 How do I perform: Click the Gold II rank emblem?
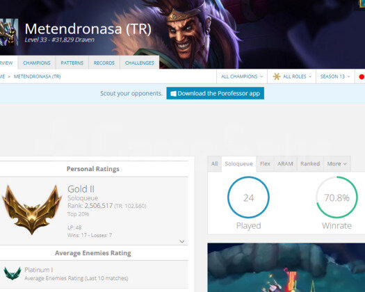point(32,209)
